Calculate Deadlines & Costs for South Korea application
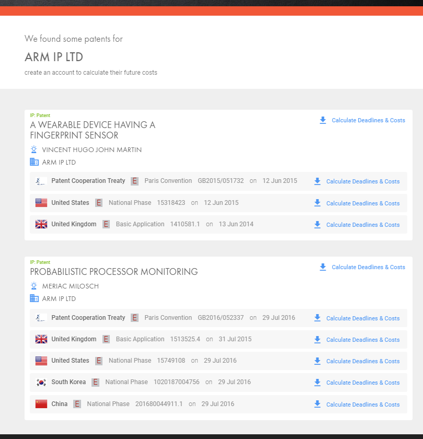This screenshot has height=439, width=423. click(363, 383)
